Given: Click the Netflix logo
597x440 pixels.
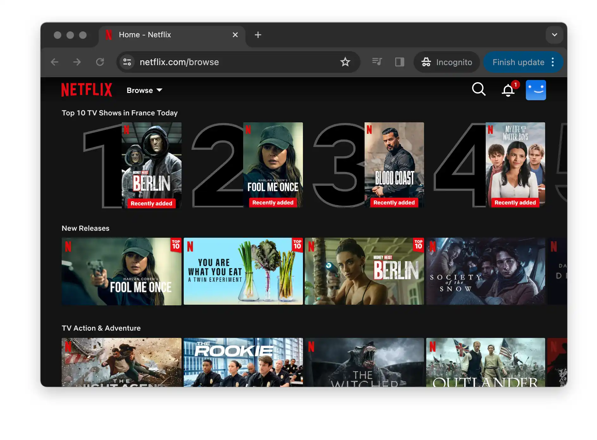Looking at the screenshot, I should point(87,90).
